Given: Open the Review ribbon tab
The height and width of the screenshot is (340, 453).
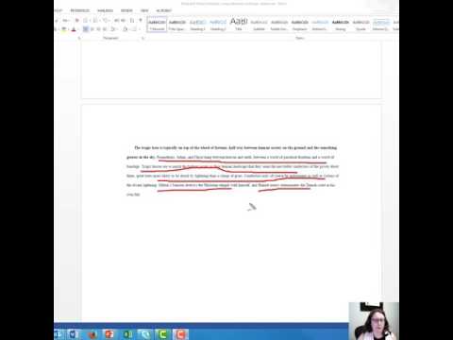Looking at the screenshot, I should tap(126, 10).
